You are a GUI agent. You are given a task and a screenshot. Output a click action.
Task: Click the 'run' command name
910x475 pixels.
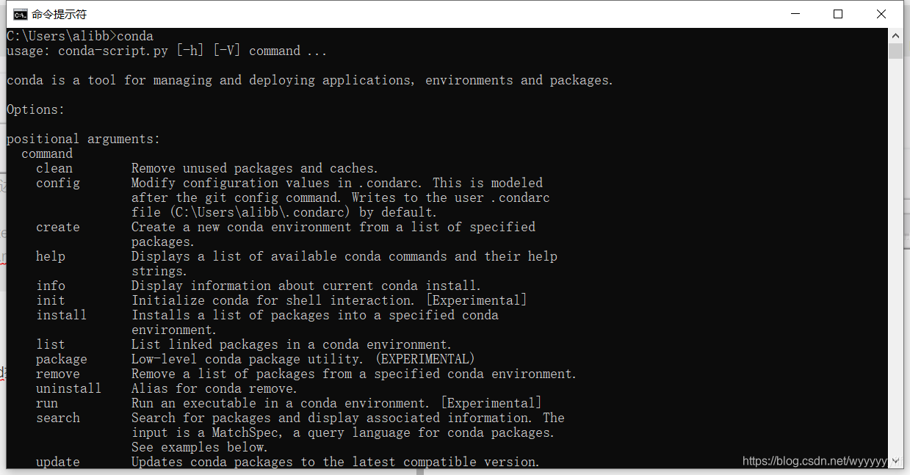[x=47, y=403]
